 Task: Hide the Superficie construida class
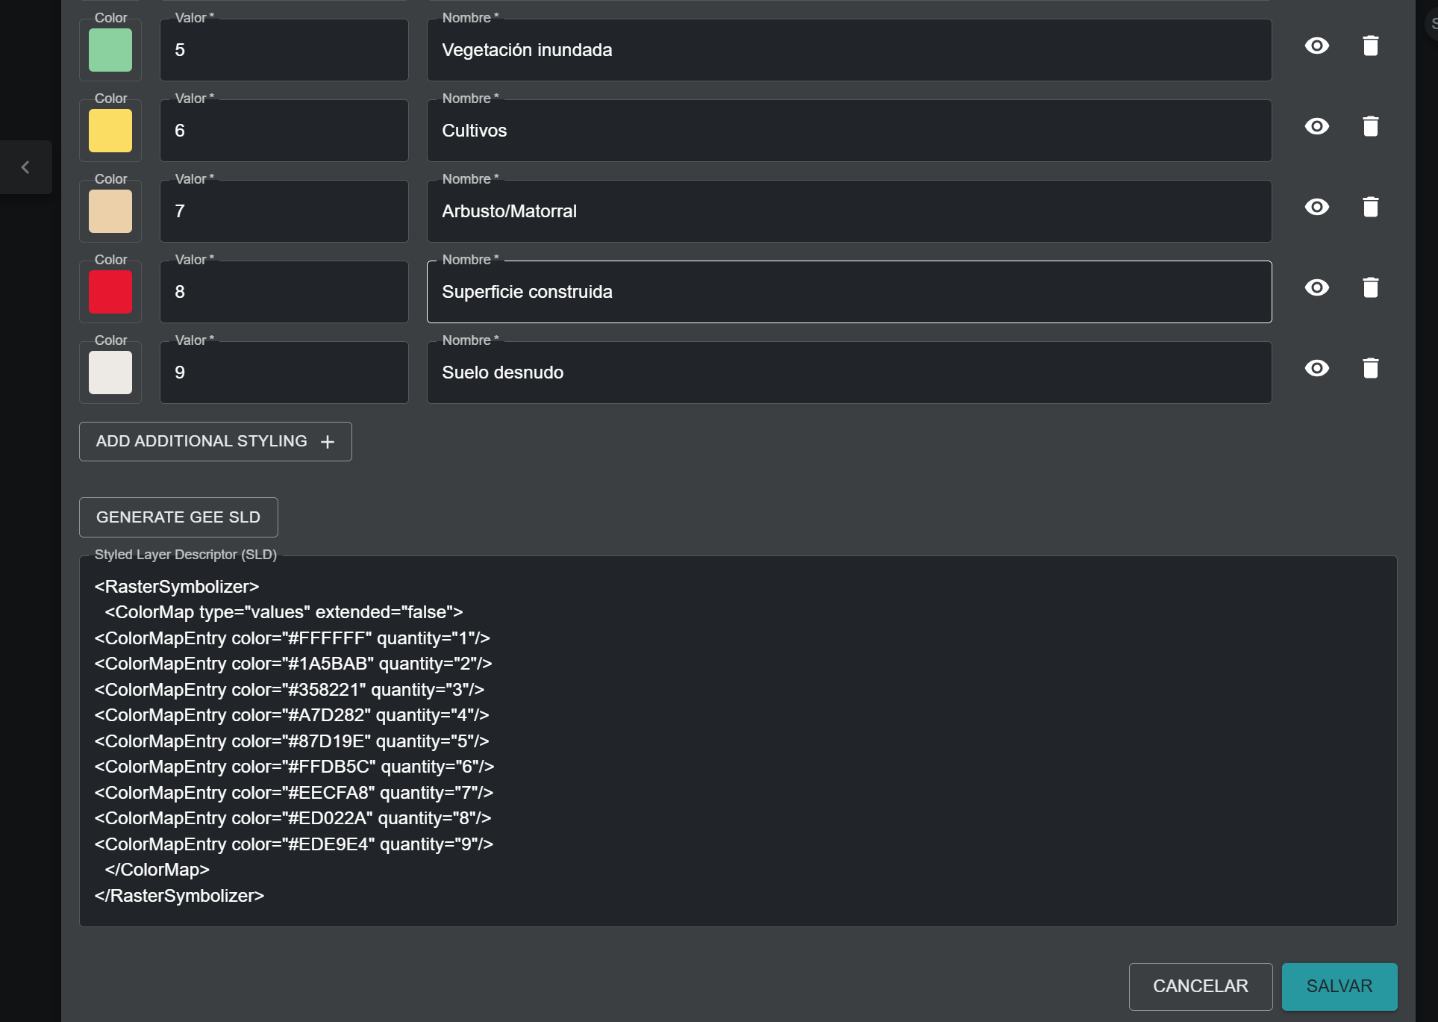(x=1316, y=288)
